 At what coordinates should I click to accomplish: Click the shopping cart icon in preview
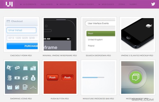[10, 68]
